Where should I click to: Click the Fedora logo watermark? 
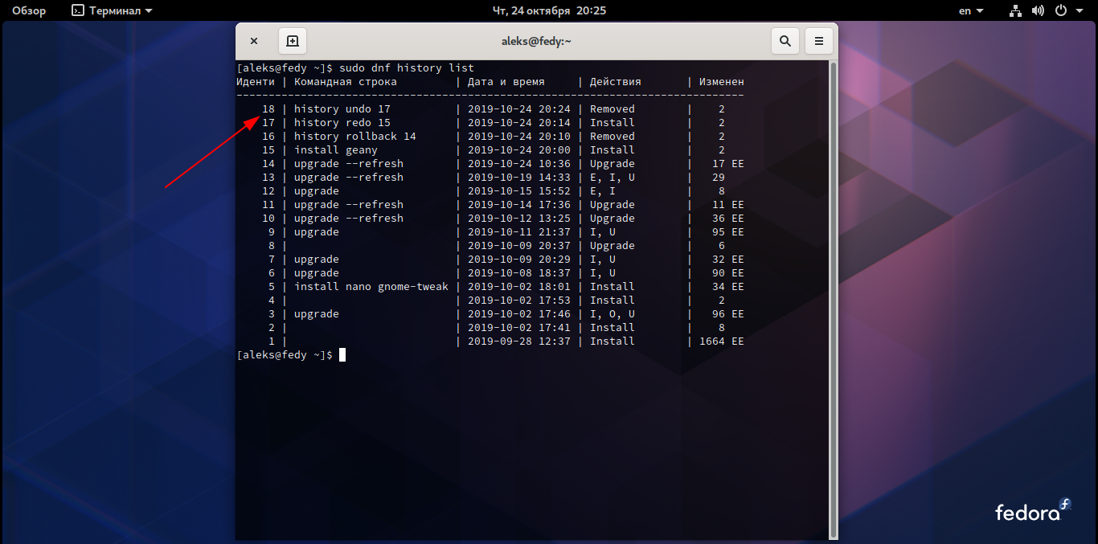pyautogui.click(x=1032, y=511)
